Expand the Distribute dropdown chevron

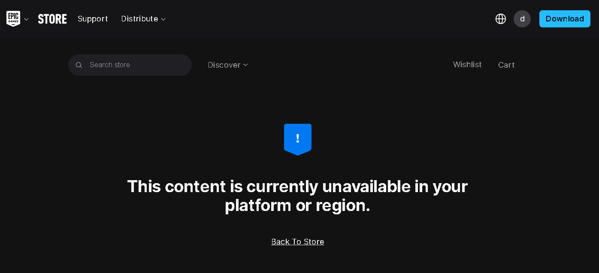[x=163, y=19]
